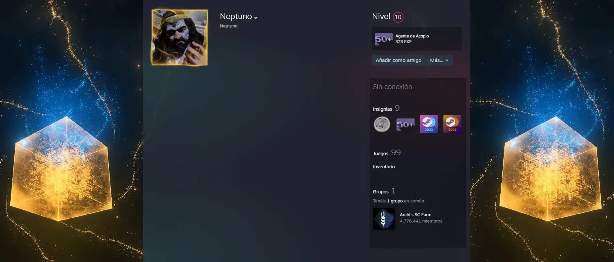Click the 'Nivel' label
Screen dimensions: 614x262
381,16
